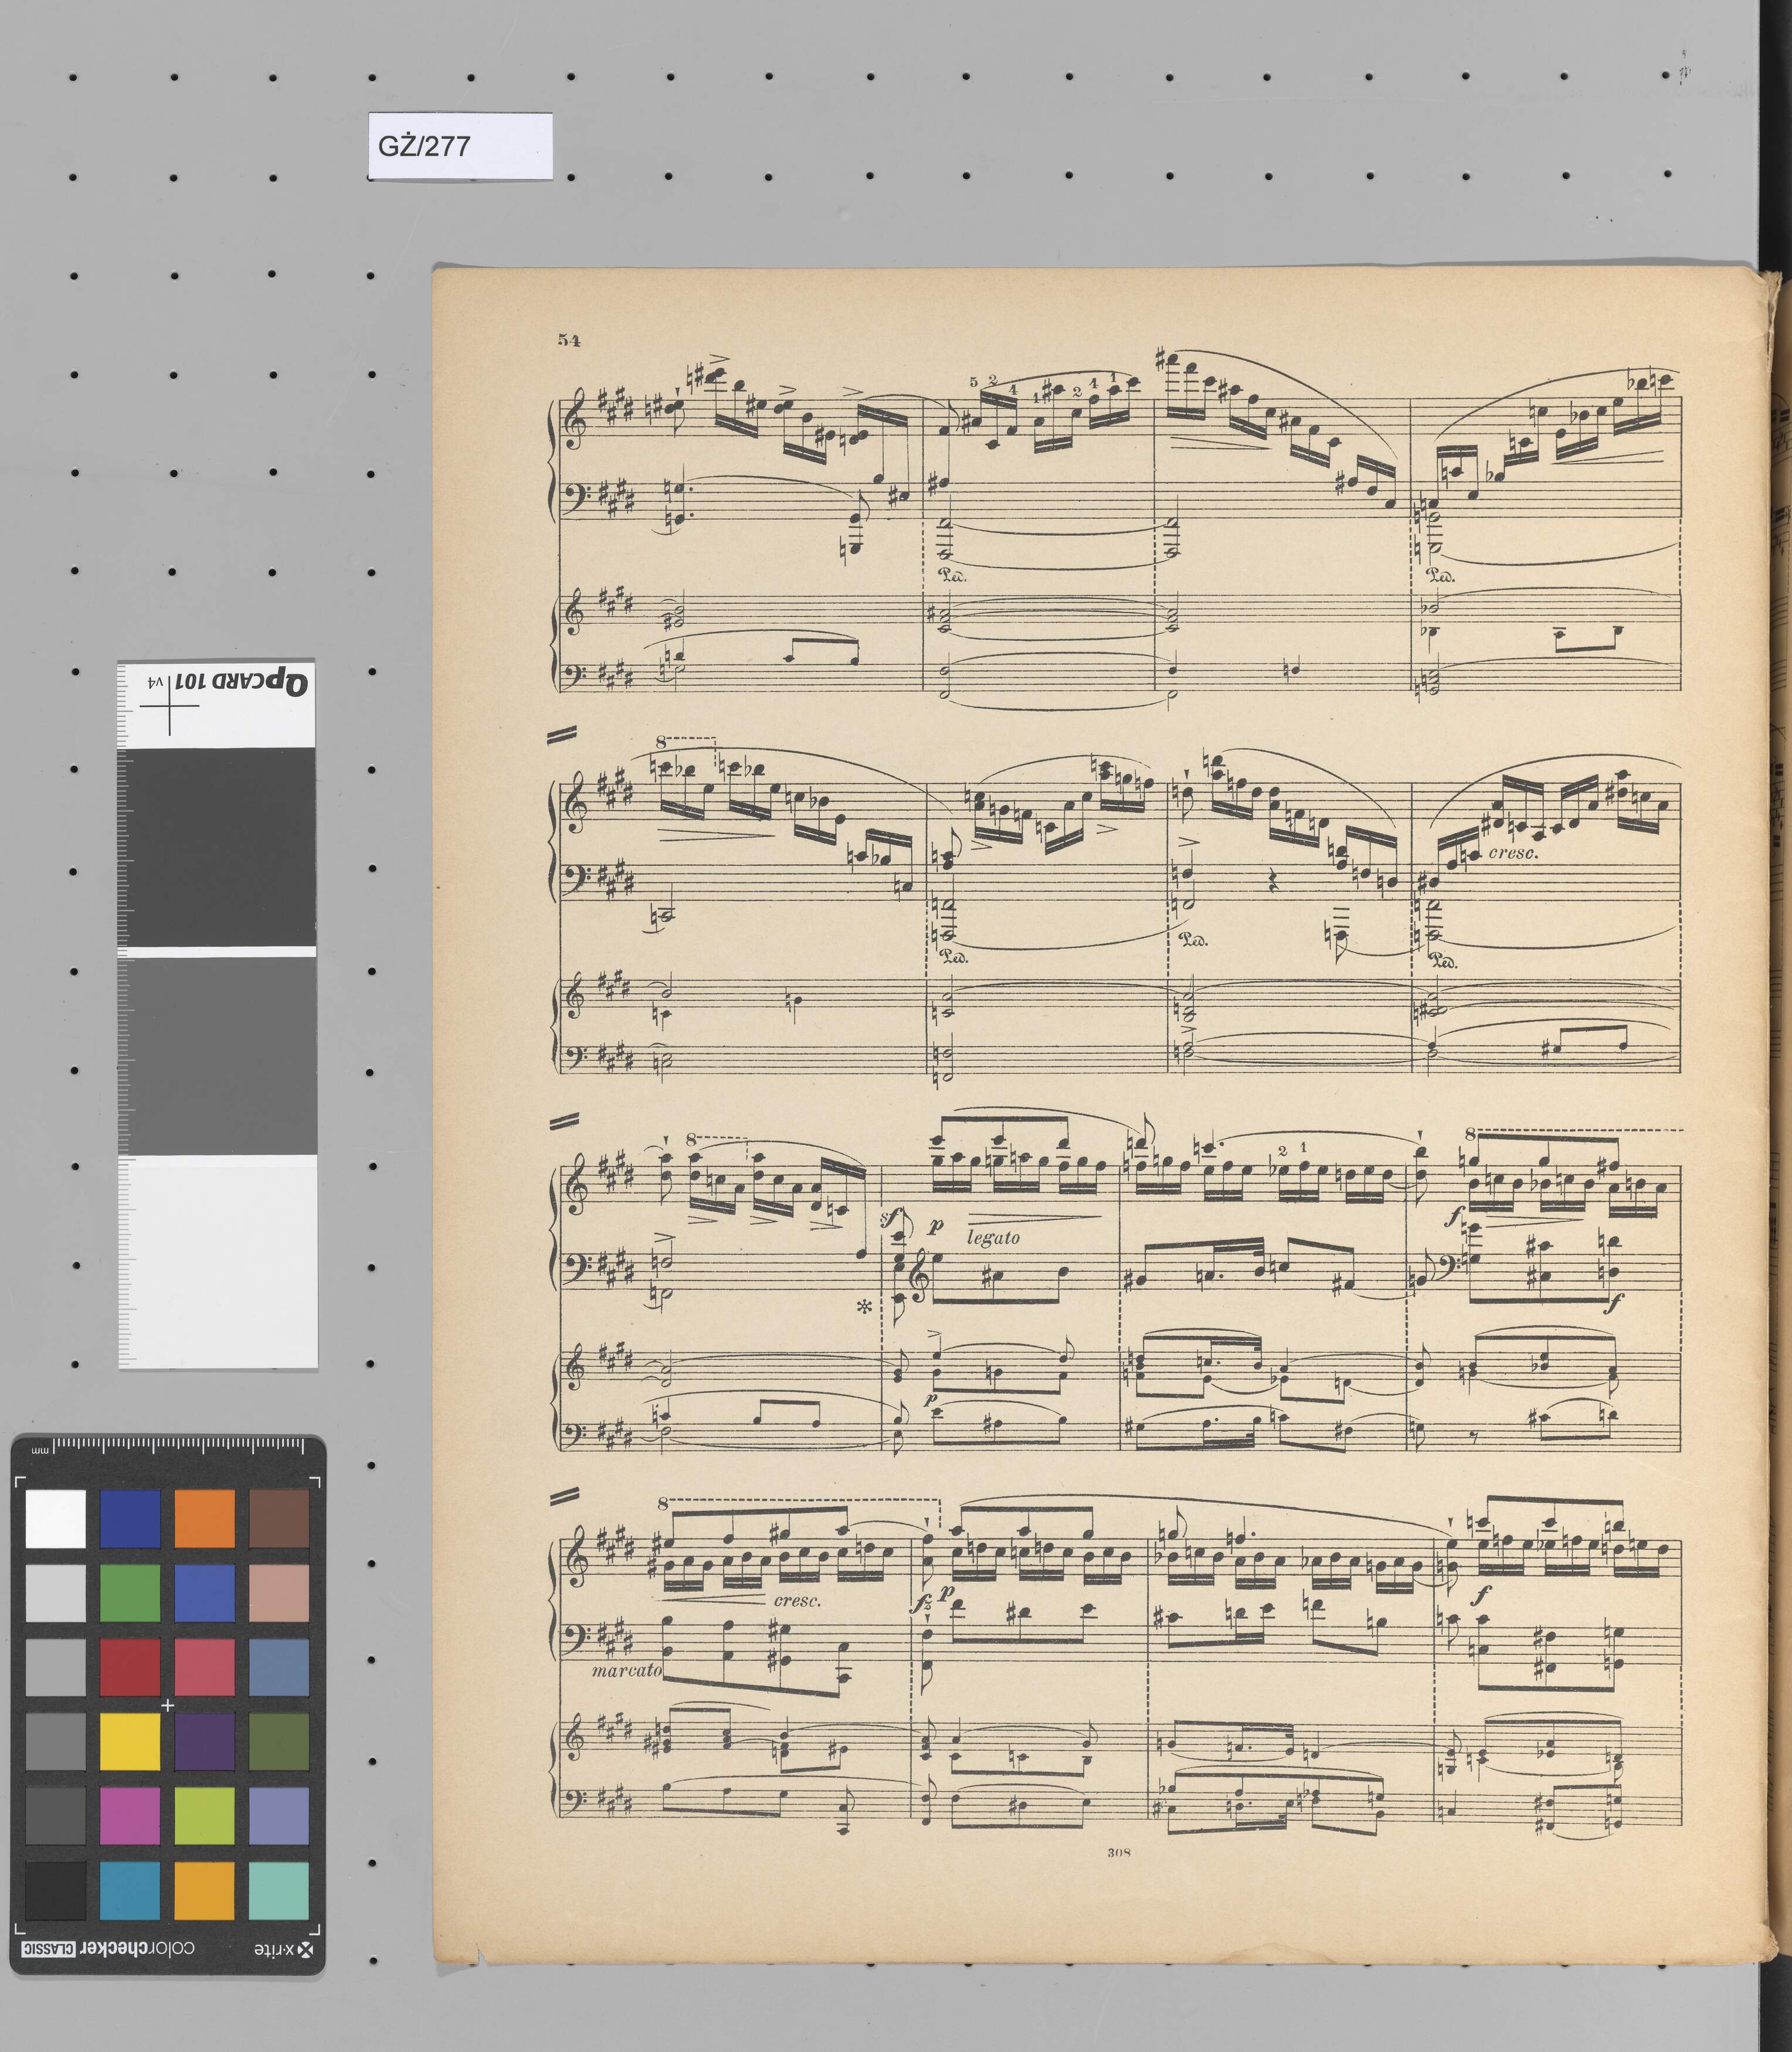Click the 'marcato' marking in the last system
Screen dimensions: 1792x2052
626,1670
